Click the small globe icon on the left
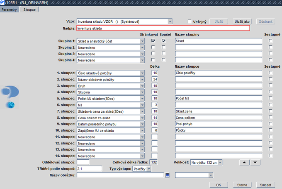This screenshot has width=282, height=189. (10, 105)
